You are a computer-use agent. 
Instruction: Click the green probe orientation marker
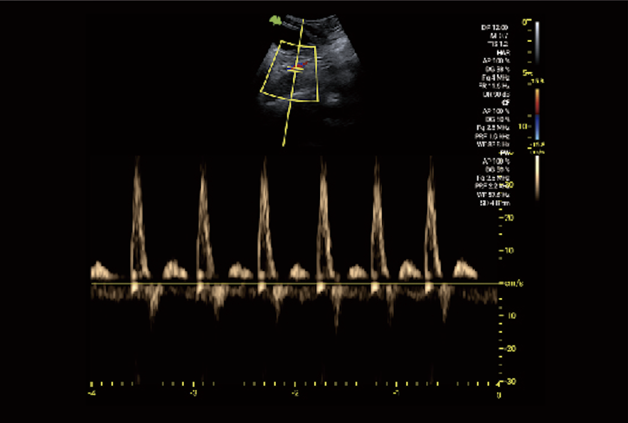coord(276,20)
